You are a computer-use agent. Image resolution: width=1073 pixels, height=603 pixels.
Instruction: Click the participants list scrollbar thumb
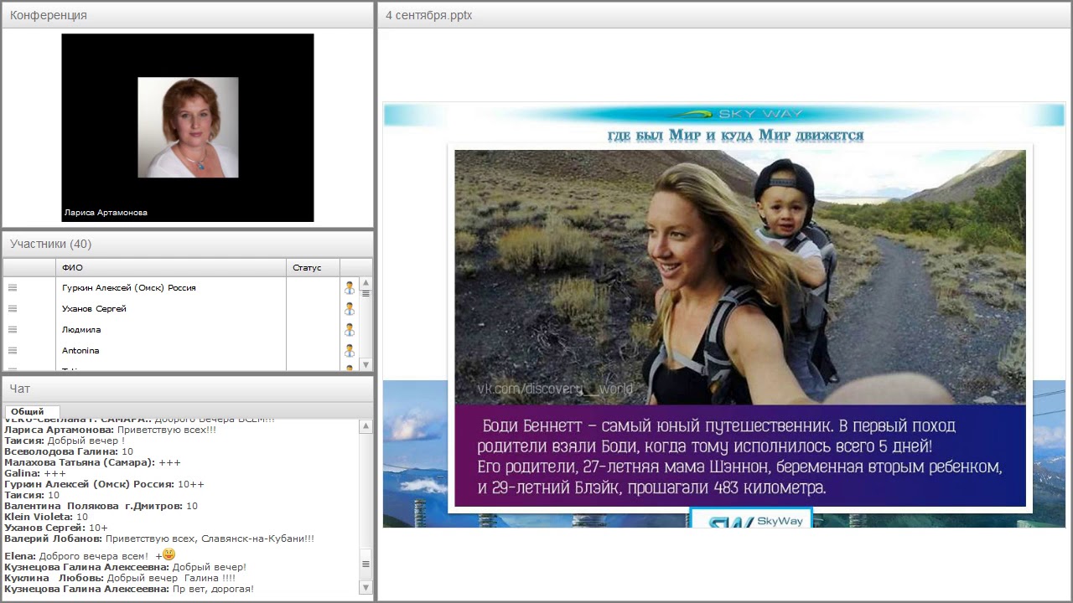[x=365, y=293]
